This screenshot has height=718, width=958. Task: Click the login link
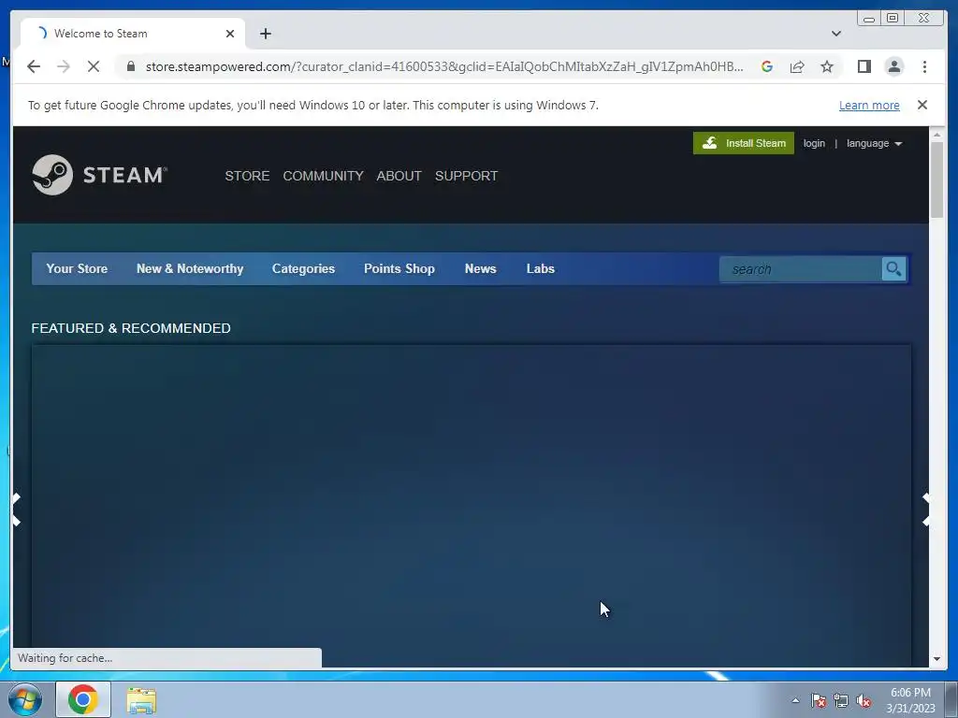click(814, 143)
